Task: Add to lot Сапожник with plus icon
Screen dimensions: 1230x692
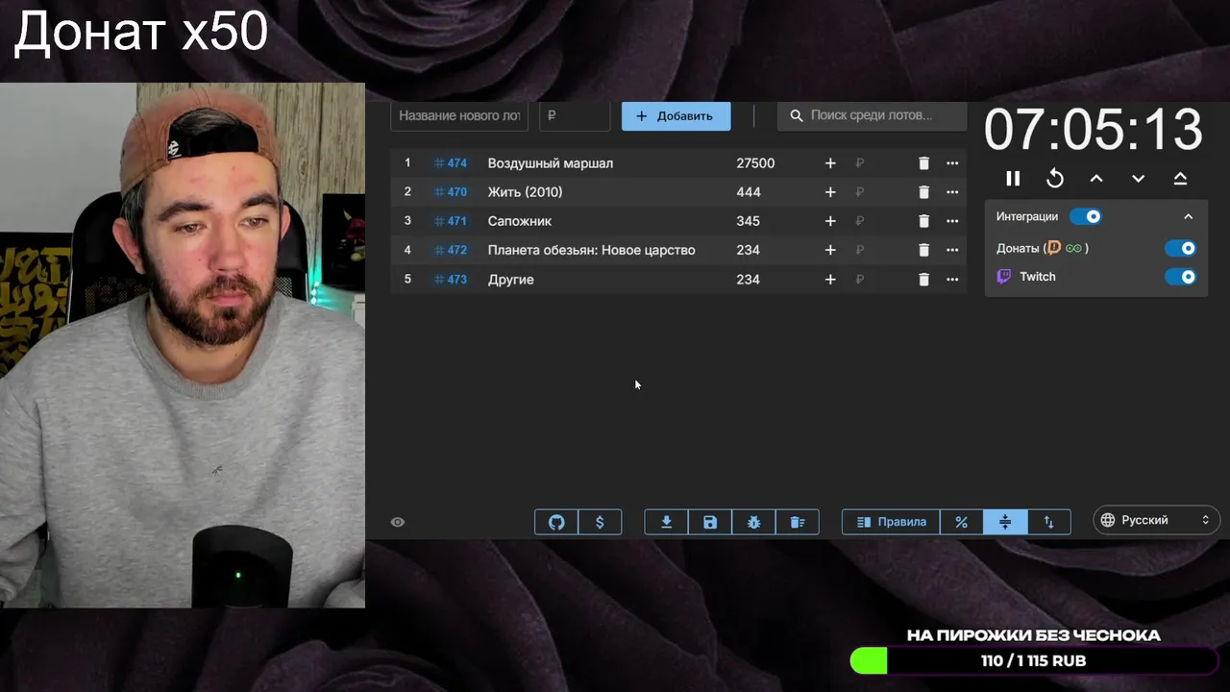Action: pyautogui.click(x=830, y=221)
